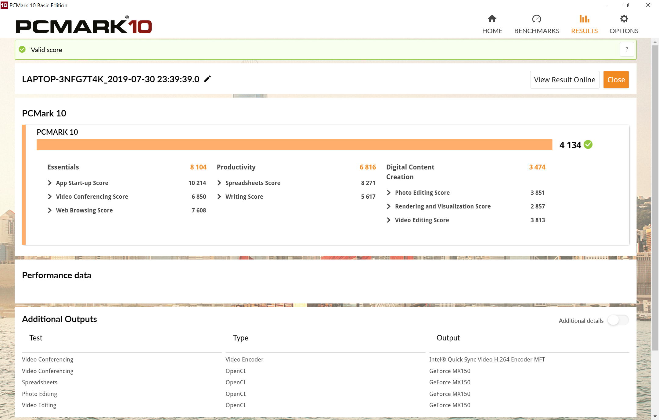Image resolution: width=659 pixels, height=420 pixels.
Task: Click the Spreadsheets value 8 271
Action: pos(368,183)
